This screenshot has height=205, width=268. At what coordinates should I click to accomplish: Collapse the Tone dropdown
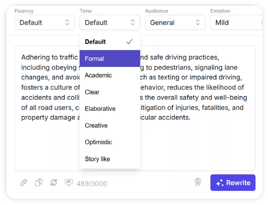pyautogui.click(x=110, y=22)
